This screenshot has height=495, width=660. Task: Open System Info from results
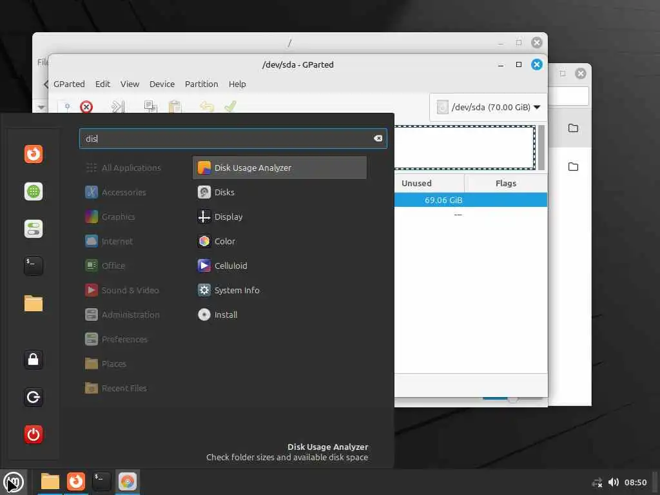tap(280, 290)
